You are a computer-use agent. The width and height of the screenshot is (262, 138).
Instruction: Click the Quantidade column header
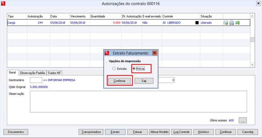[x=105, y=16]
